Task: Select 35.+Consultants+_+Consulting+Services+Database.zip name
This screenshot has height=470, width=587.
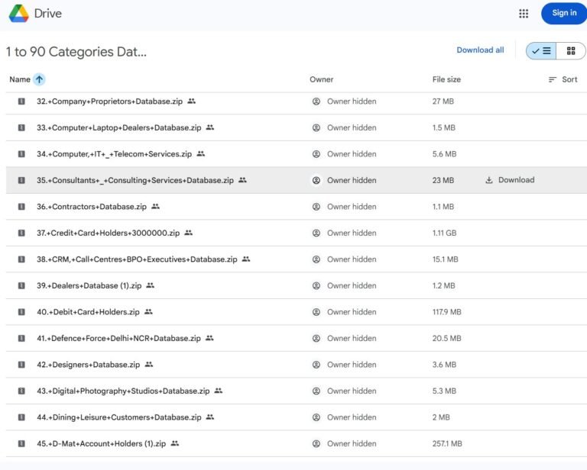Action: tap(135, 181)
